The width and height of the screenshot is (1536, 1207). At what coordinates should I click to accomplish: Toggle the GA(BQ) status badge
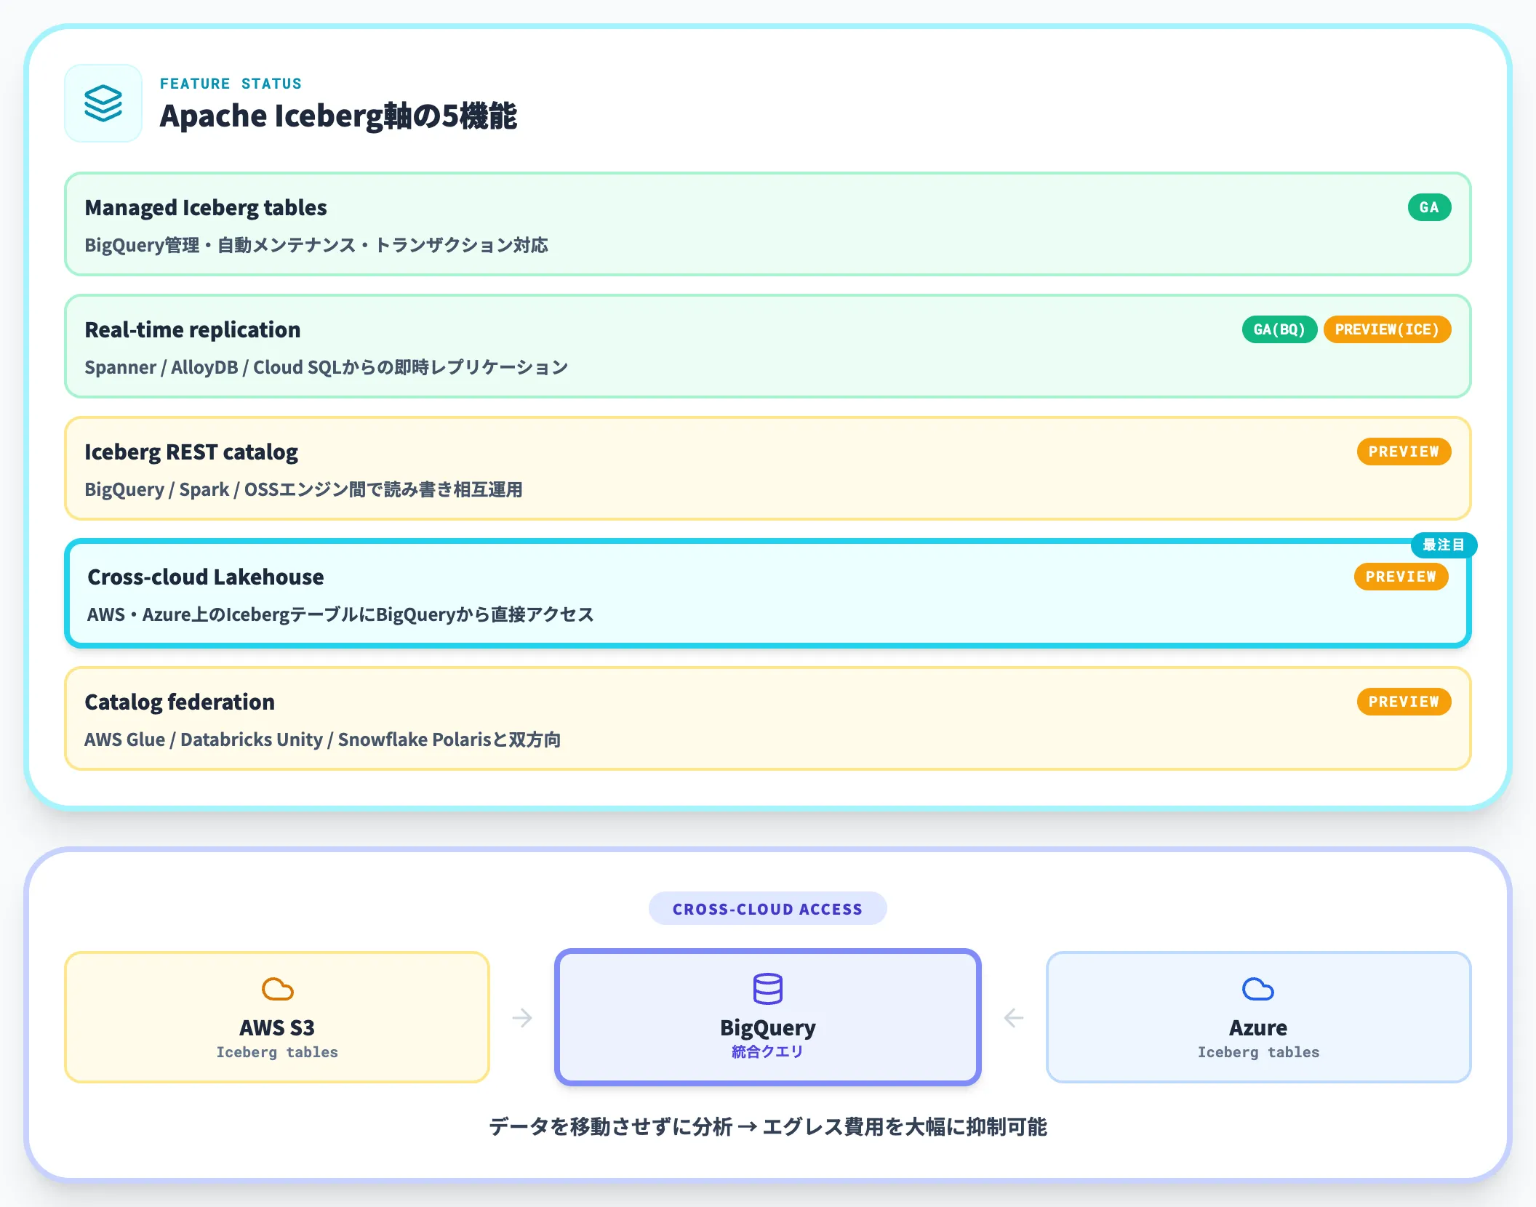[1280, 329]
